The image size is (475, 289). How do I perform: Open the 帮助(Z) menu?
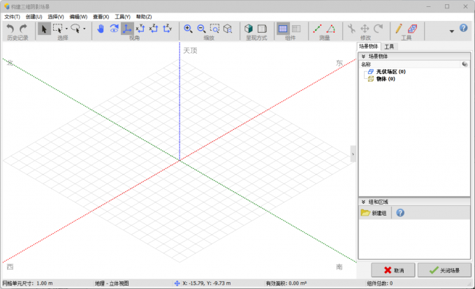[x=144, y=17]
